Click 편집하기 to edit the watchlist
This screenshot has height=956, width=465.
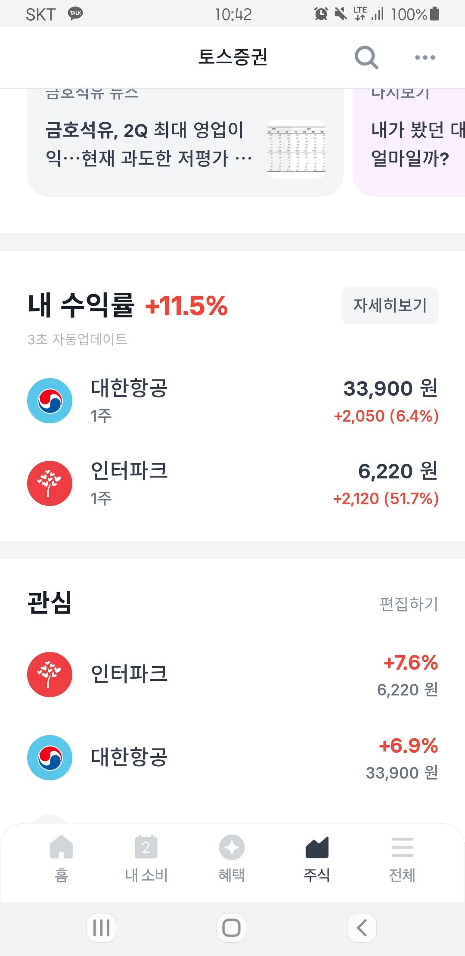tap(409, 604)
